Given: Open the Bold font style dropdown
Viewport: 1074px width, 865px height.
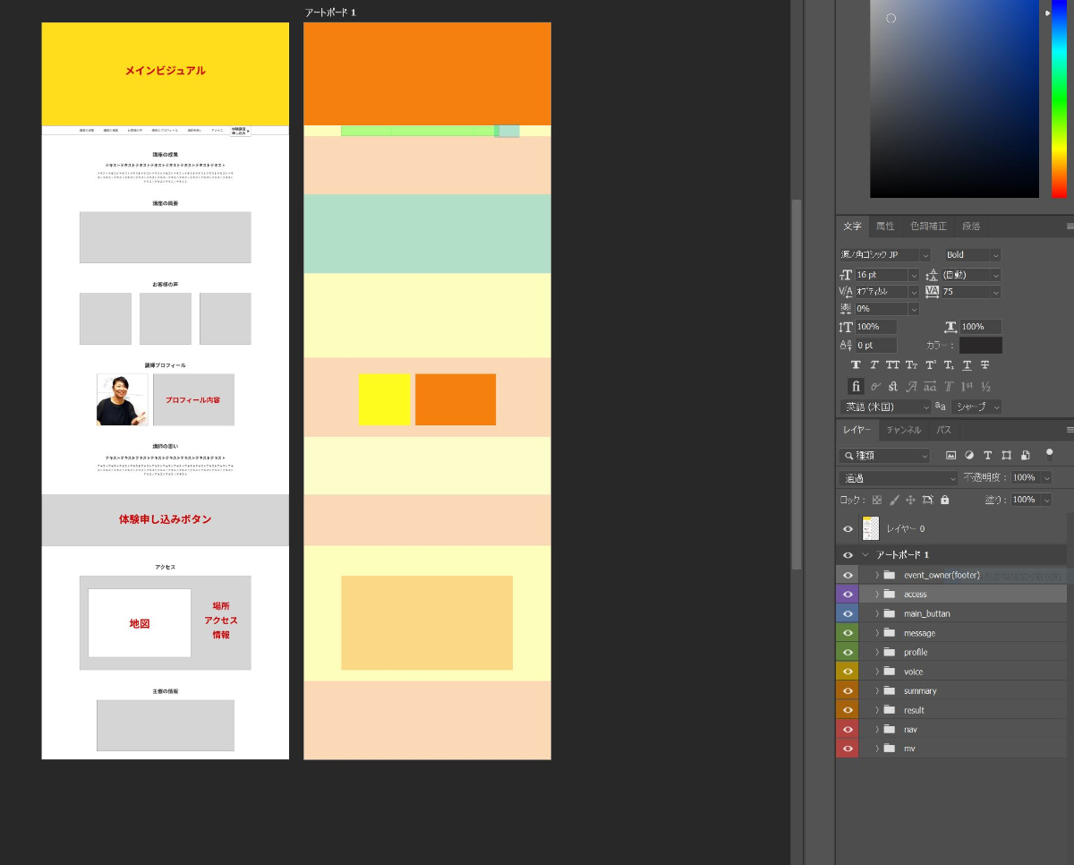Looking at the screenshot, I should pyautogui.click(x=996, y=255).
